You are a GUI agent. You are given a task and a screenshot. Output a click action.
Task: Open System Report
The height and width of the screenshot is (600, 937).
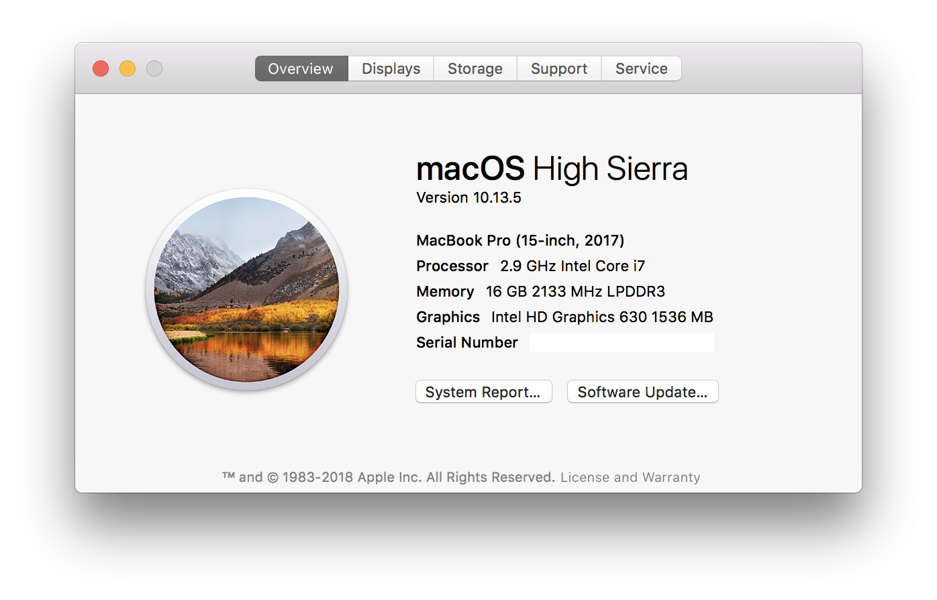(x=483, y=392)
